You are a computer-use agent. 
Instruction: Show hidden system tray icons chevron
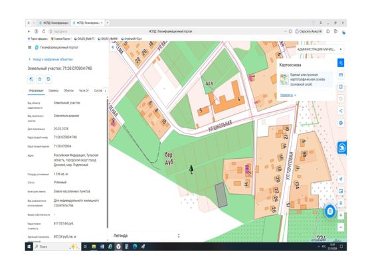pyautogui.click(x=318, y=247)
